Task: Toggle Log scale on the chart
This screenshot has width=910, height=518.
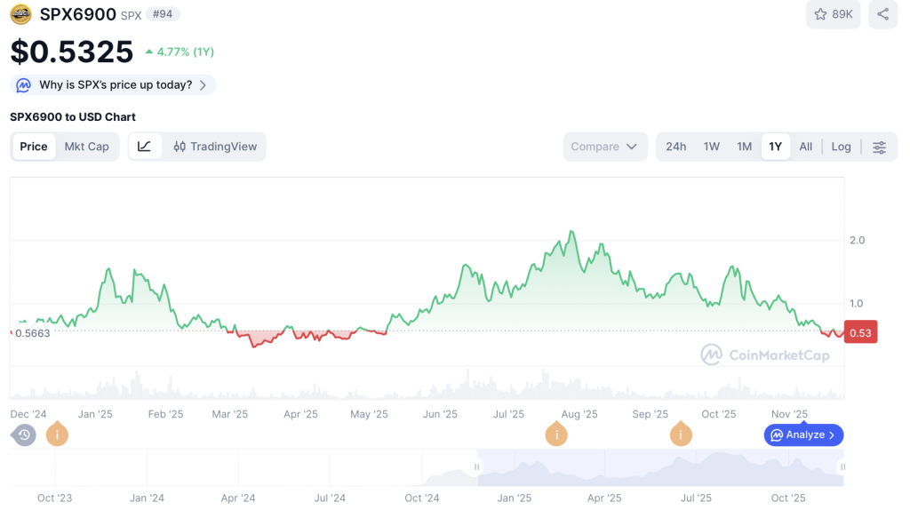Action: pyautogui.click(x=841, y=147)
